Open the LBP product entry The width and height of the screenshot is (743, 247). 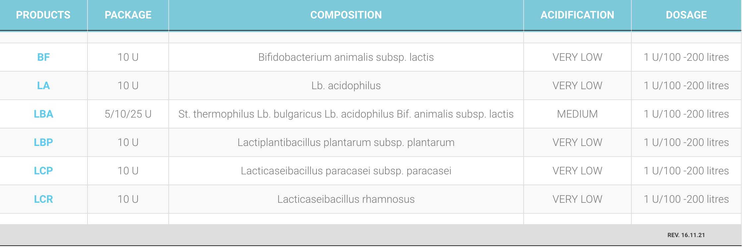pos(43,142)
